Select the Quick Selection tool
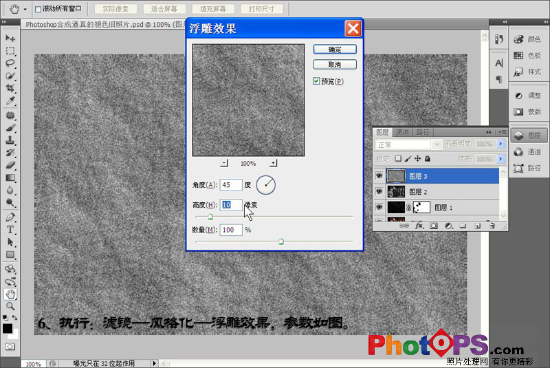Image resolution: width=550 pixels, height=368 pixels. tap(10, 76)
